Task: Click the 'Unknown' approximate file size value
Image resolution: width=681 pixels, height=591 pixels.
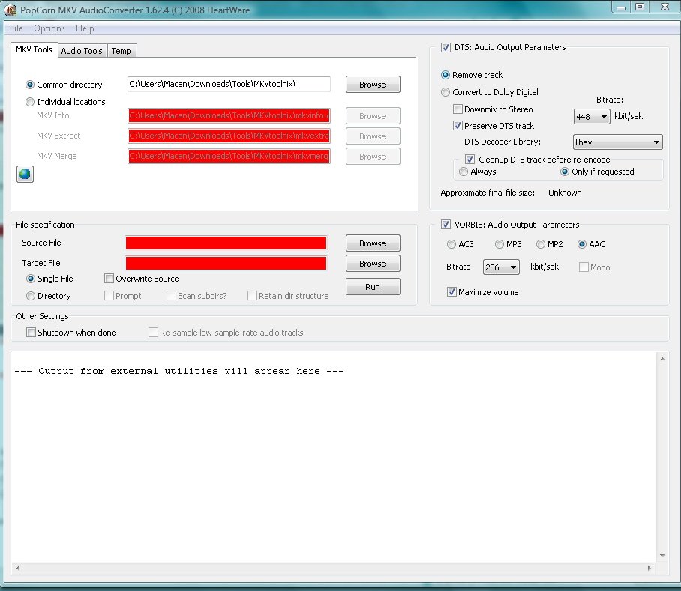Action: click(x=565, y=193)
